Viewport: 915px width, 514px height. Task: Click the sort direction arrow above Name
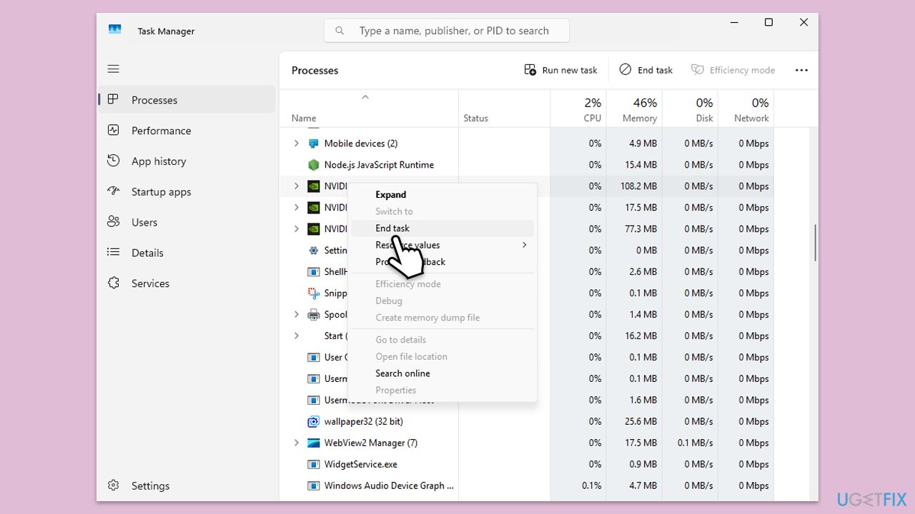(x=365, y=97)
